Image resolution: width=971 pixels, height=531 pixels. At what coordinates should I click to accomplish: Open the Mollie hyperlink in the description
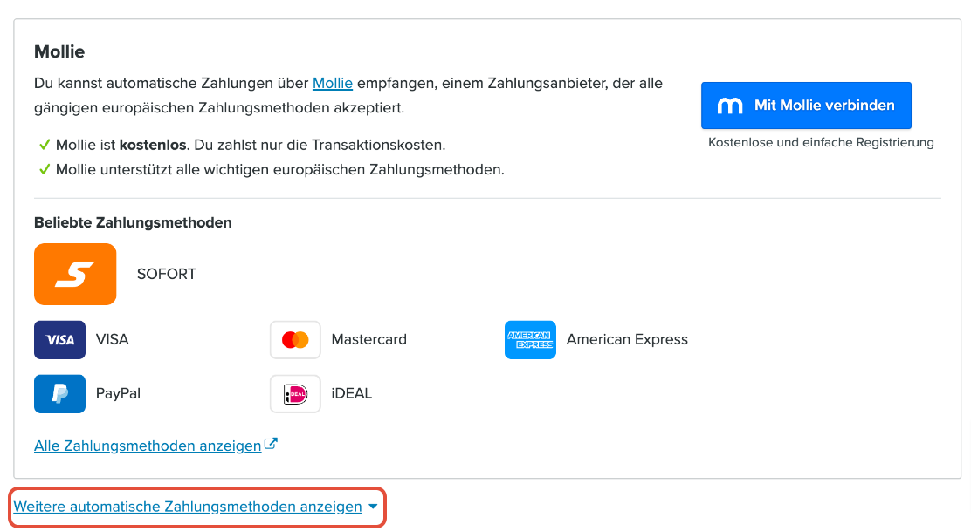(333, 83)
